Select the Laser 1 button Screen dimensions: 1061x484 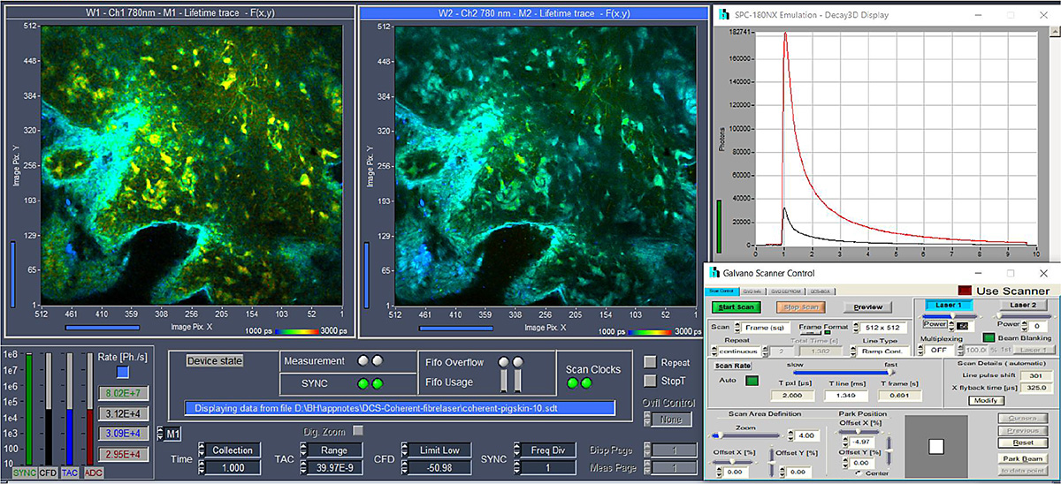948,305
